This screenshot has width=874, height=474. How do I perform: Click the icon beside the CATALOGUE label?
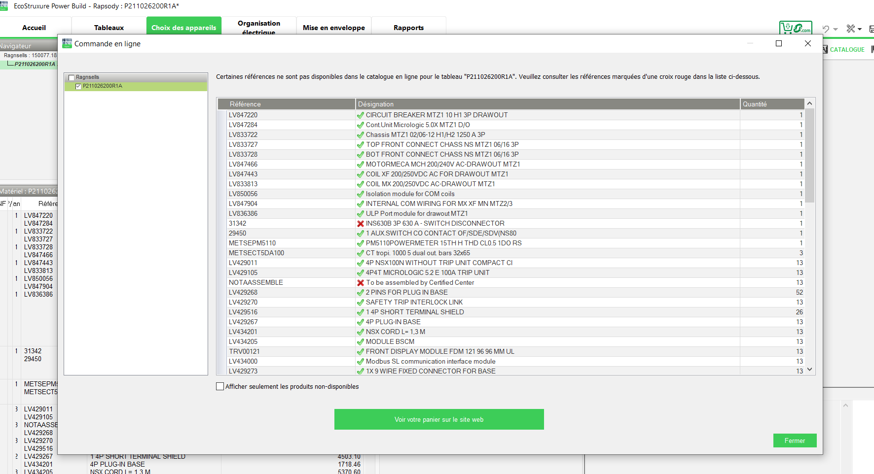point(825,49)
